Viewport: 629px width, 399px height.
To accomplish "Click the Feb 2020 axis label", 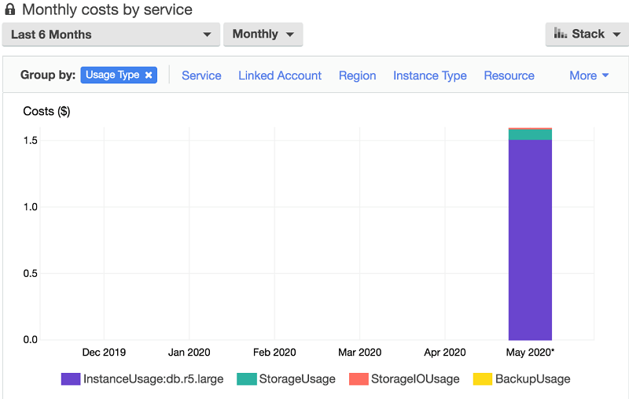I will (274, 353).
